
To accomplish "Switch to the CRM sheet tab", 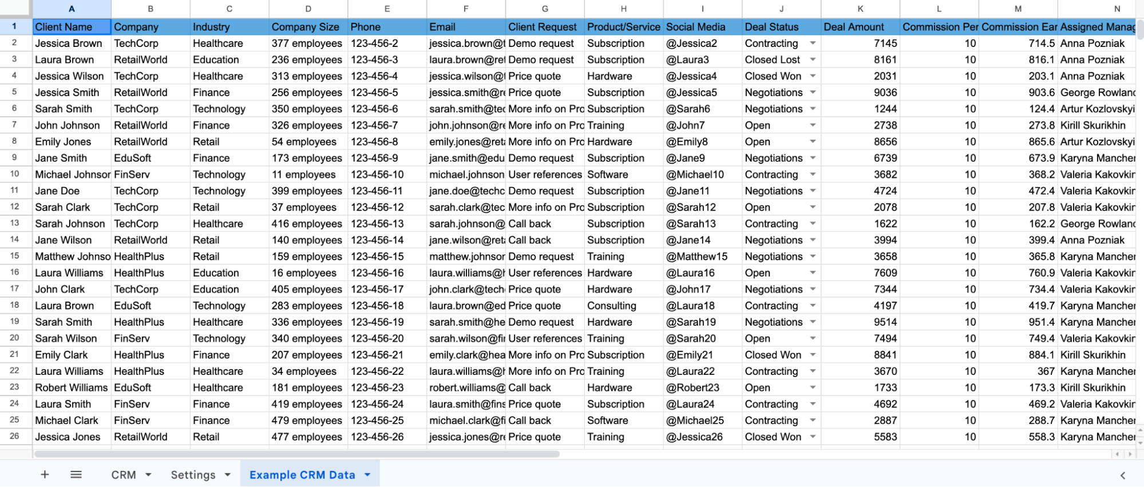I will point(124,474).
